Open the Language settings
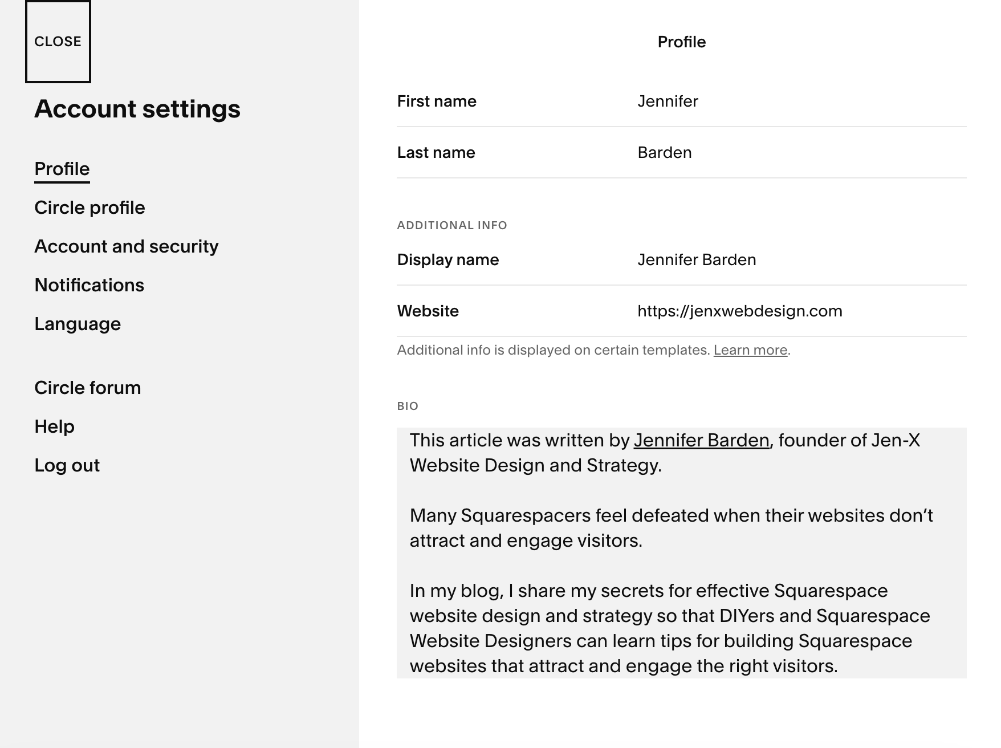1001x748 pixels. (x=78, y=324)
